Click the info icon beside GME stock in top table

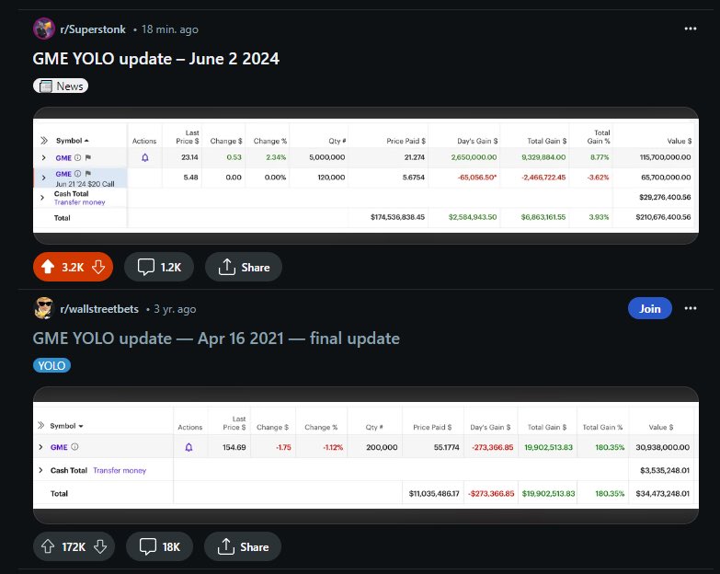pos(77,157)
